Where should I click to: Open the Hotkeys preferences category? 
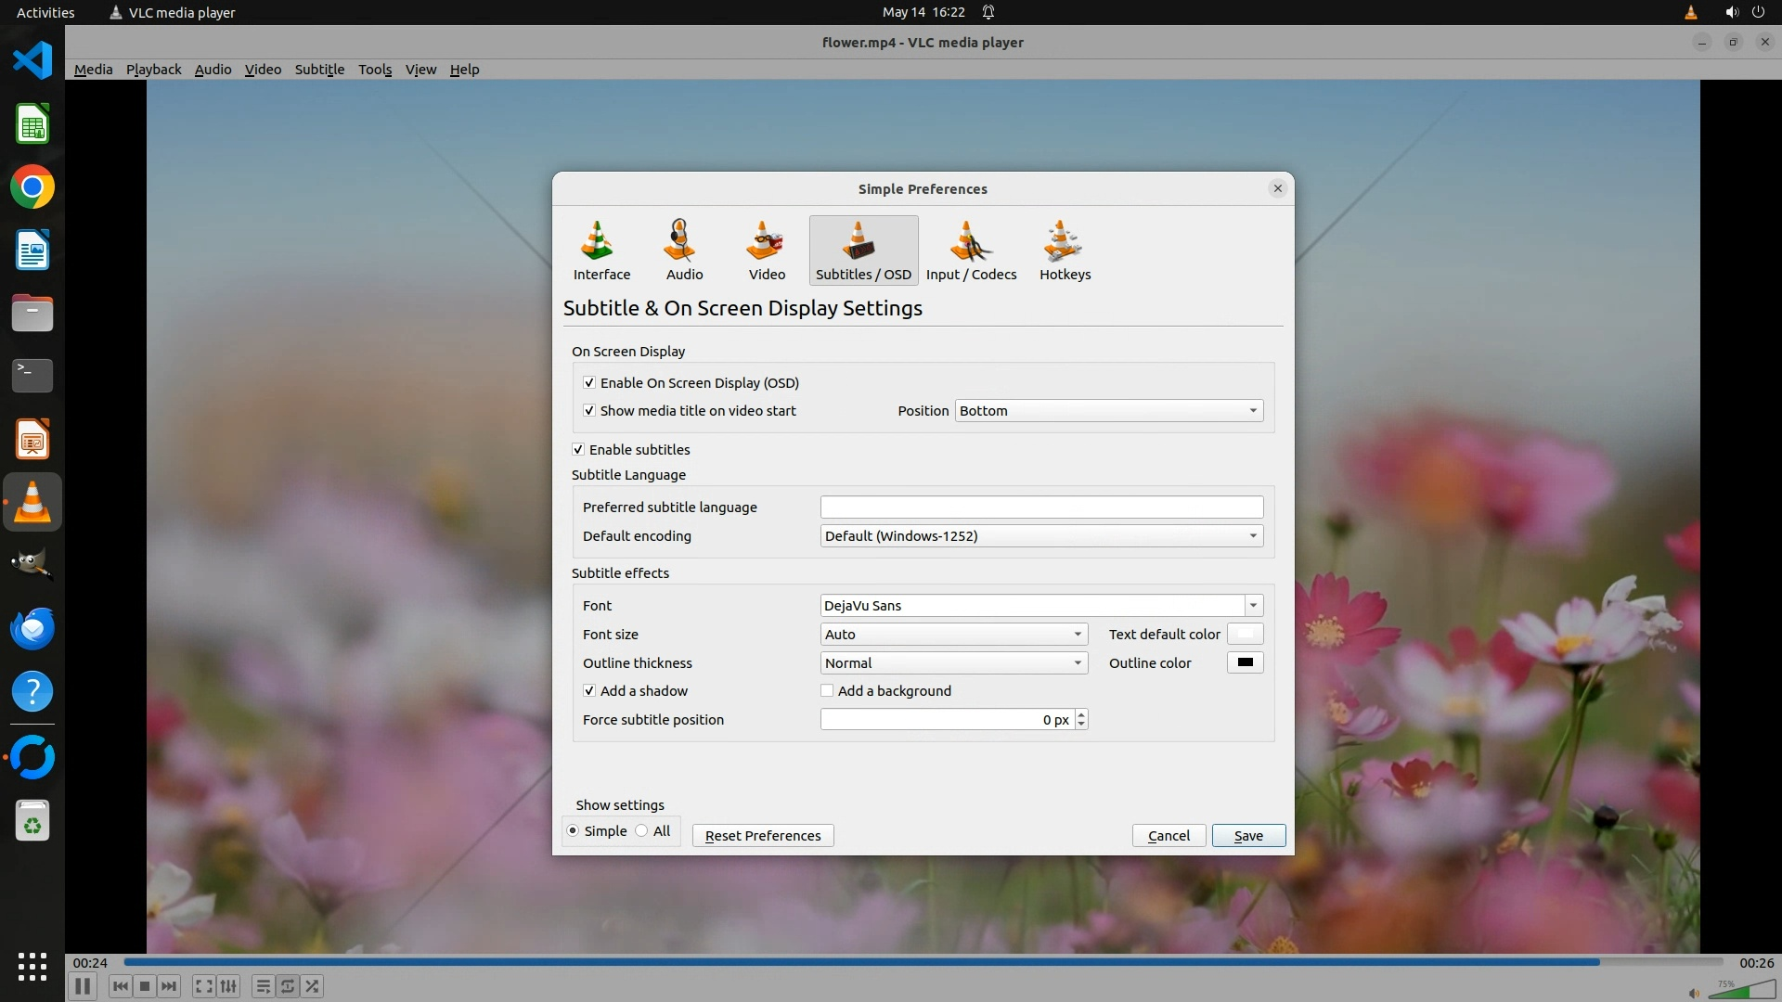point(1065,250)
